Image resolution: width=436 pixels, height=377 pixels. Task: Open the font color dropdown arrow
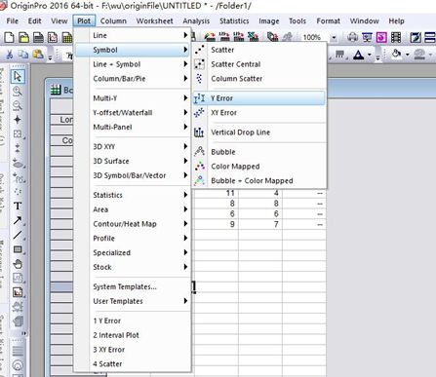[x=370, y=55]
